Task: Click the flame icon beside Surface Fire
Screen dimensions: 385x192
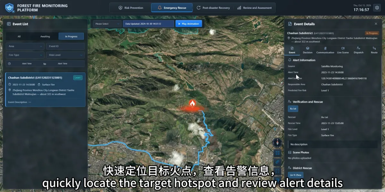Action: pos(39,85)
